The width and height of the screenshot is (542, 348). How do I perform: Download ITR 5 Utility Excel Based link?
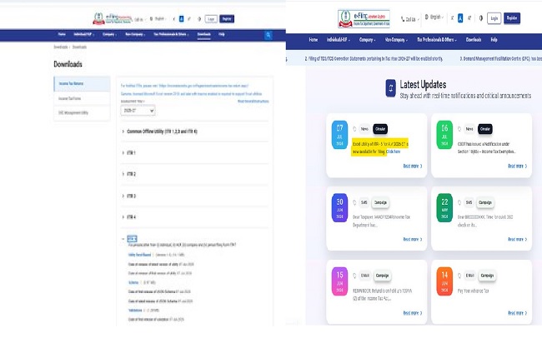(139, 255)
